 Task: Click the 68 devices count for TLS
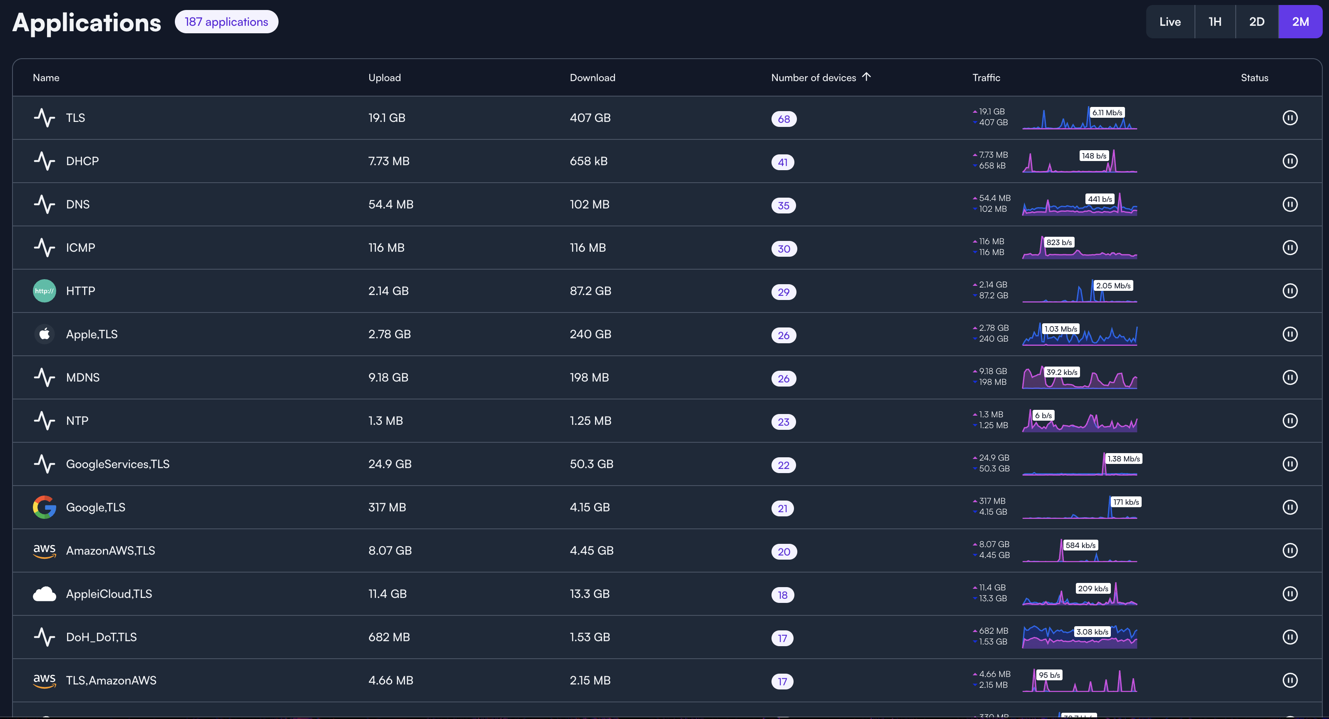pos(784,119)
